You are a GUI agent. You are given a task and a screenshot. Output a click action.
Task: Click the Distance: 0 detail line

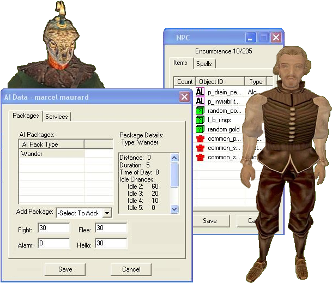pos(135,158)
